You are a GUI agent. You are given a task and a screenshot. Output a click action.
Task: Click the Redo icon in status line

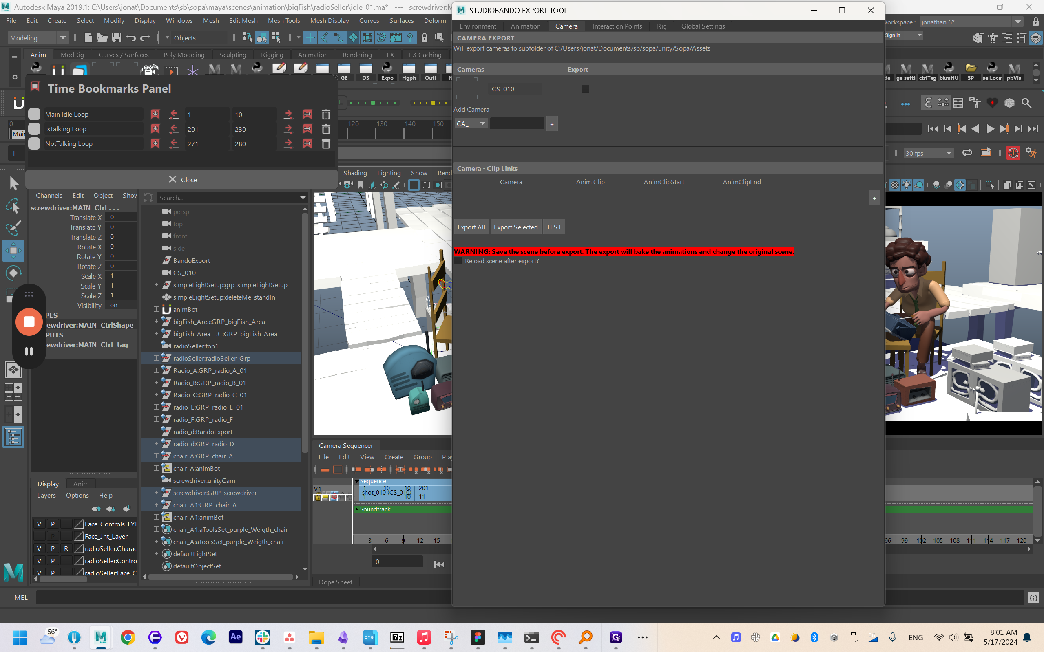point(145,38)
